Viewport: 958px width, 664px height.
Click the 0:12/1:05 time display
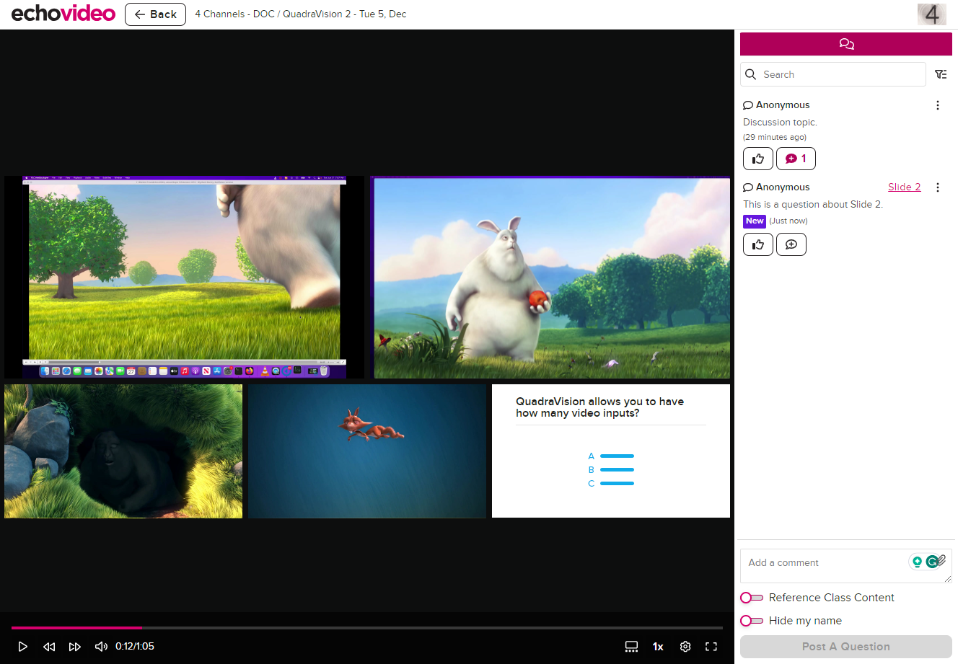tap(135, 647)
